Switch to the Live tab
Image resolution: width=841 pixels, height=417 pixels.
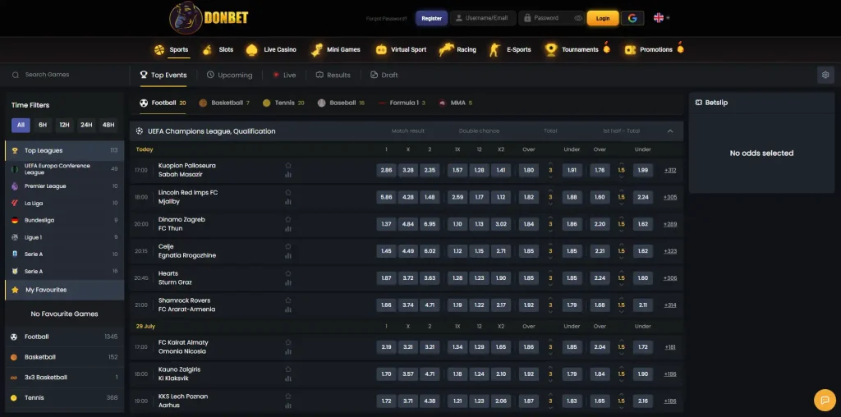coord(284,75)
